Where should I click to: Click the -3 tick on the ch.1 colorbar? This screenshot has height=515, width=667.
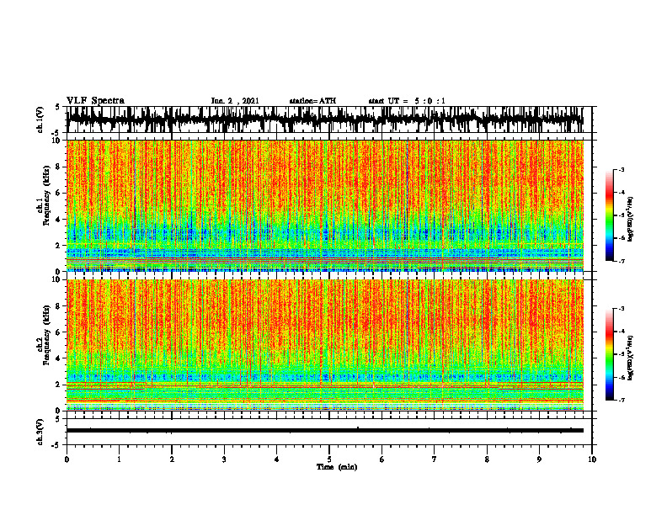tap(622, 169)
